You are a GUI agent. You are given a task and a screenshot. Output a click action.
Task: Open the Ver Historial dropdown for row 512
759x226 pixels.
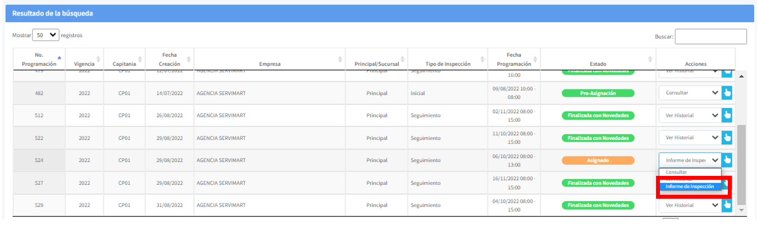[x=690, y=115]
